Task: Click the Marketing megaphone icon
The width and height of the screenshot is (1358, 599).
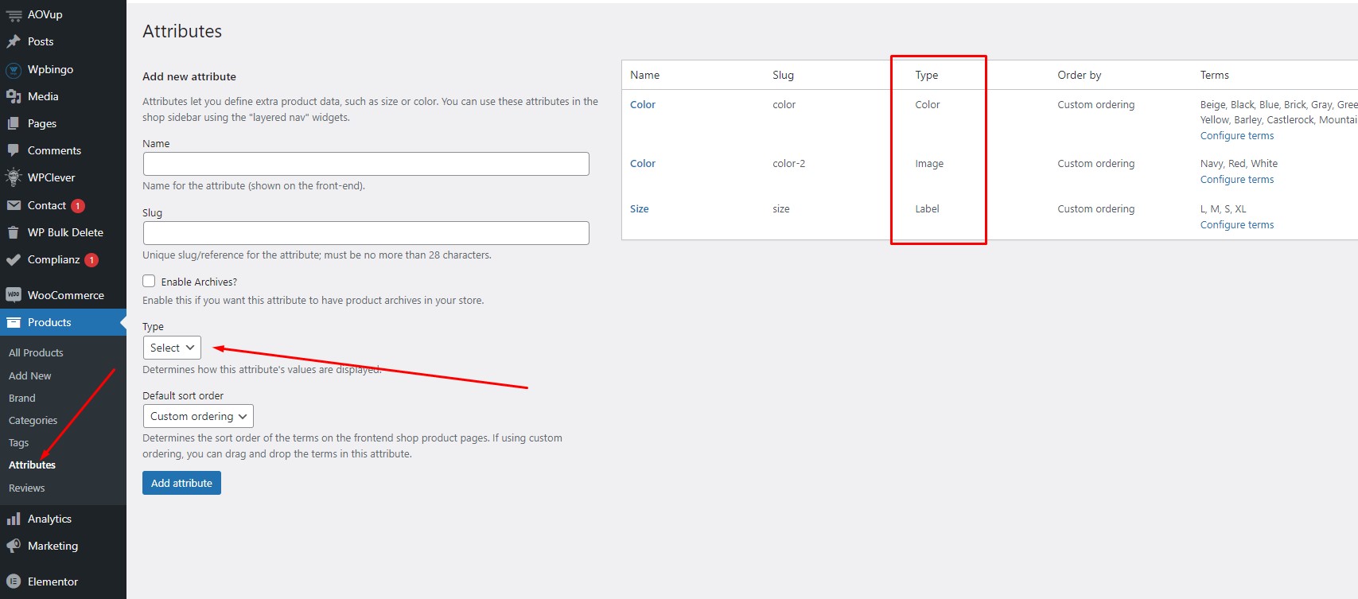Action: click(14, 546)
